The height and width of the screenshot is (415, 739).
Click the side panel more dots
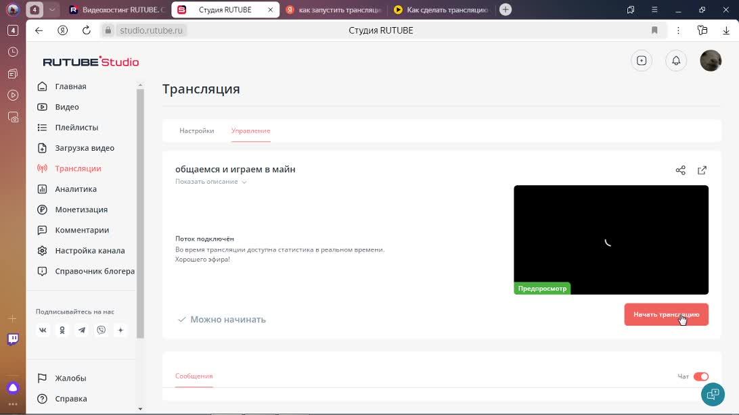coord(13,404)
